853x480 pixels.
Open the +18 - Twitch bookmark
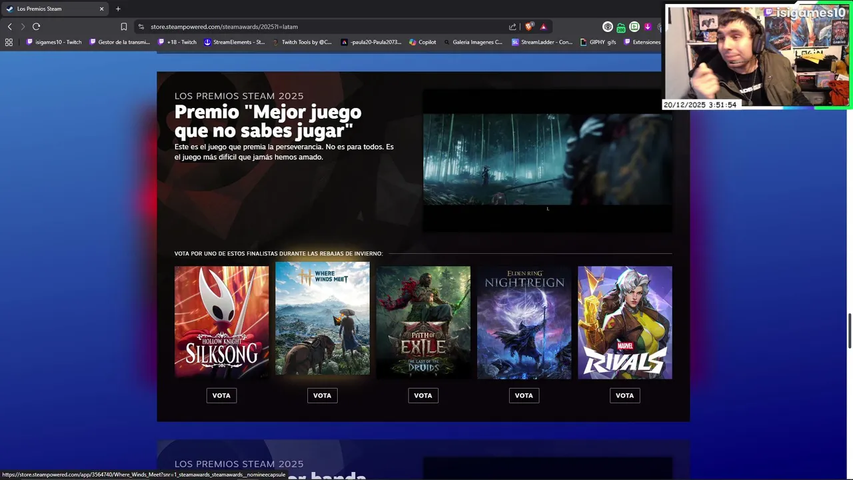click(177, 42)
